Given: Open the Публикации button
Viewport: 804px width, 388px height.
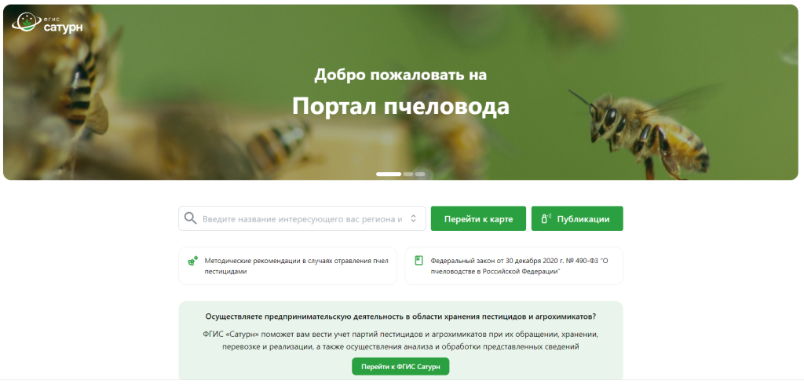Looking at the screenshot, I should (577, 218).
